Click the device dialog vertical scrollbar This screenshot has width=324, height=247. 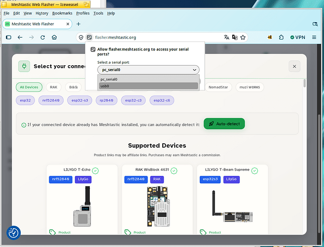pyautogui.click(x=305, y=83)
